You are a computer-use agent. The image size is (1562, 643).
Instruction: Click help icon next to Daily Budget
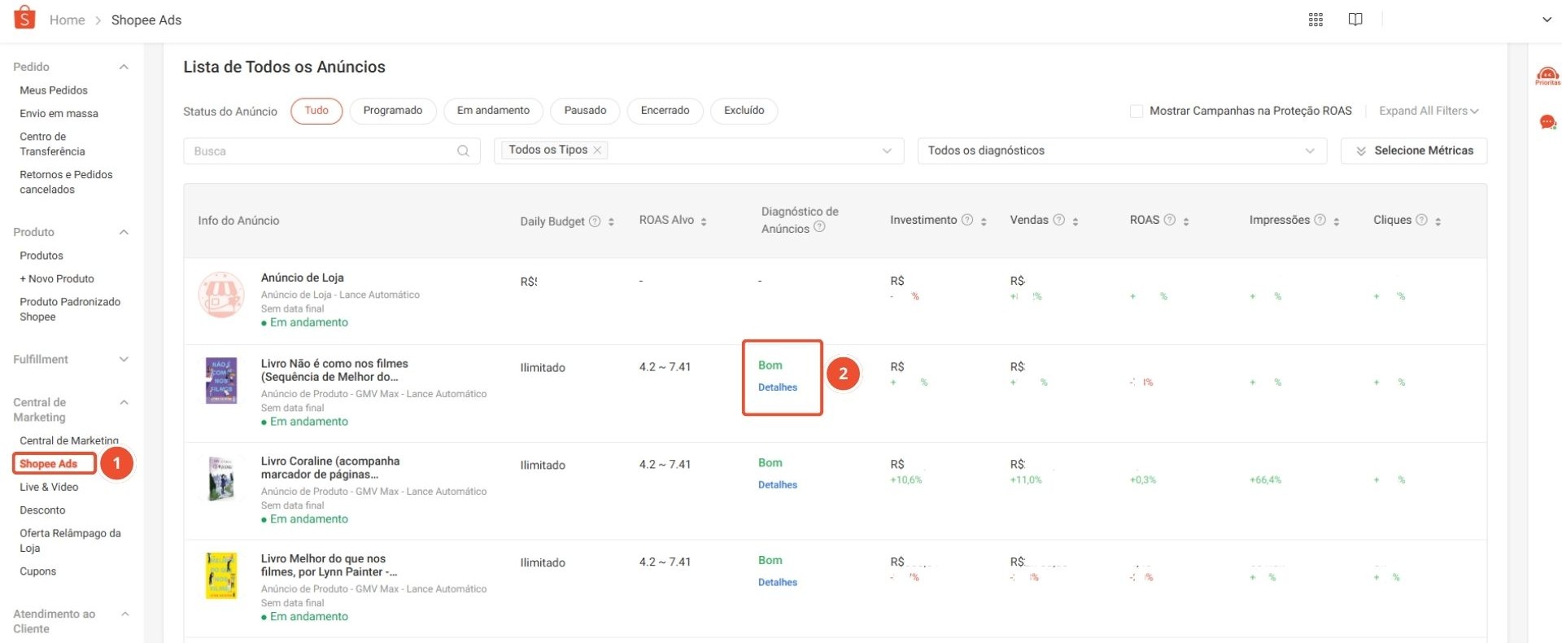click(595, 221)
